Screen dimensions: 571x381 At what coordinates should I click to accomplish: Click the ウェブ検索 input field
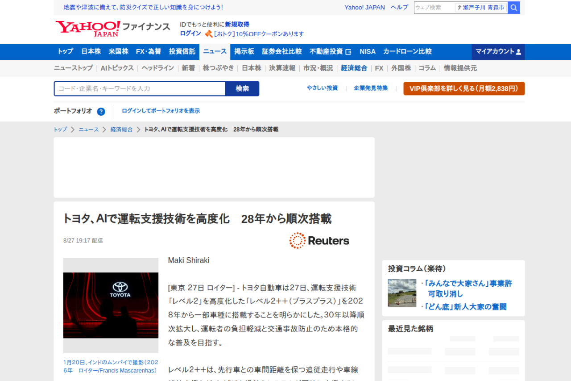point(434,8)
